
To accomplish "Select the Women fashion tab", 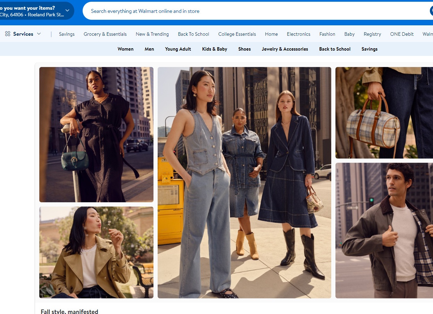I will 125,49.
